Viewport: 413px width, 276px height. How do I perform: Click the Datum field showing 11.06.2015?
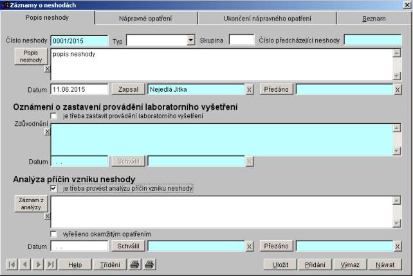[78, 89]
